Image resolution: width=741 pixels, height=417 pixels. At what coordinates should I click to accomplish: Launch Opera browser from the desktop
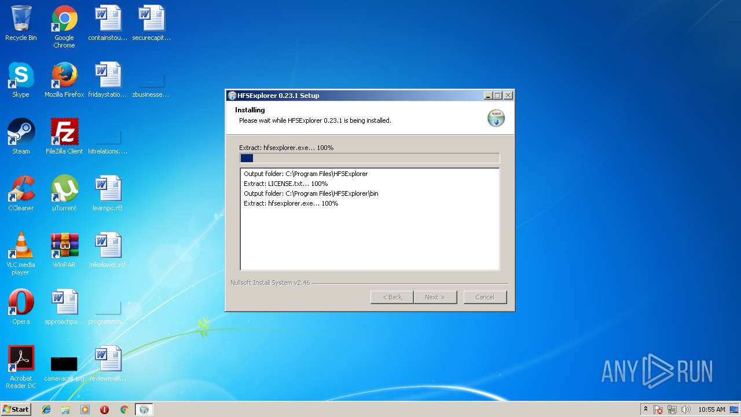21,307
